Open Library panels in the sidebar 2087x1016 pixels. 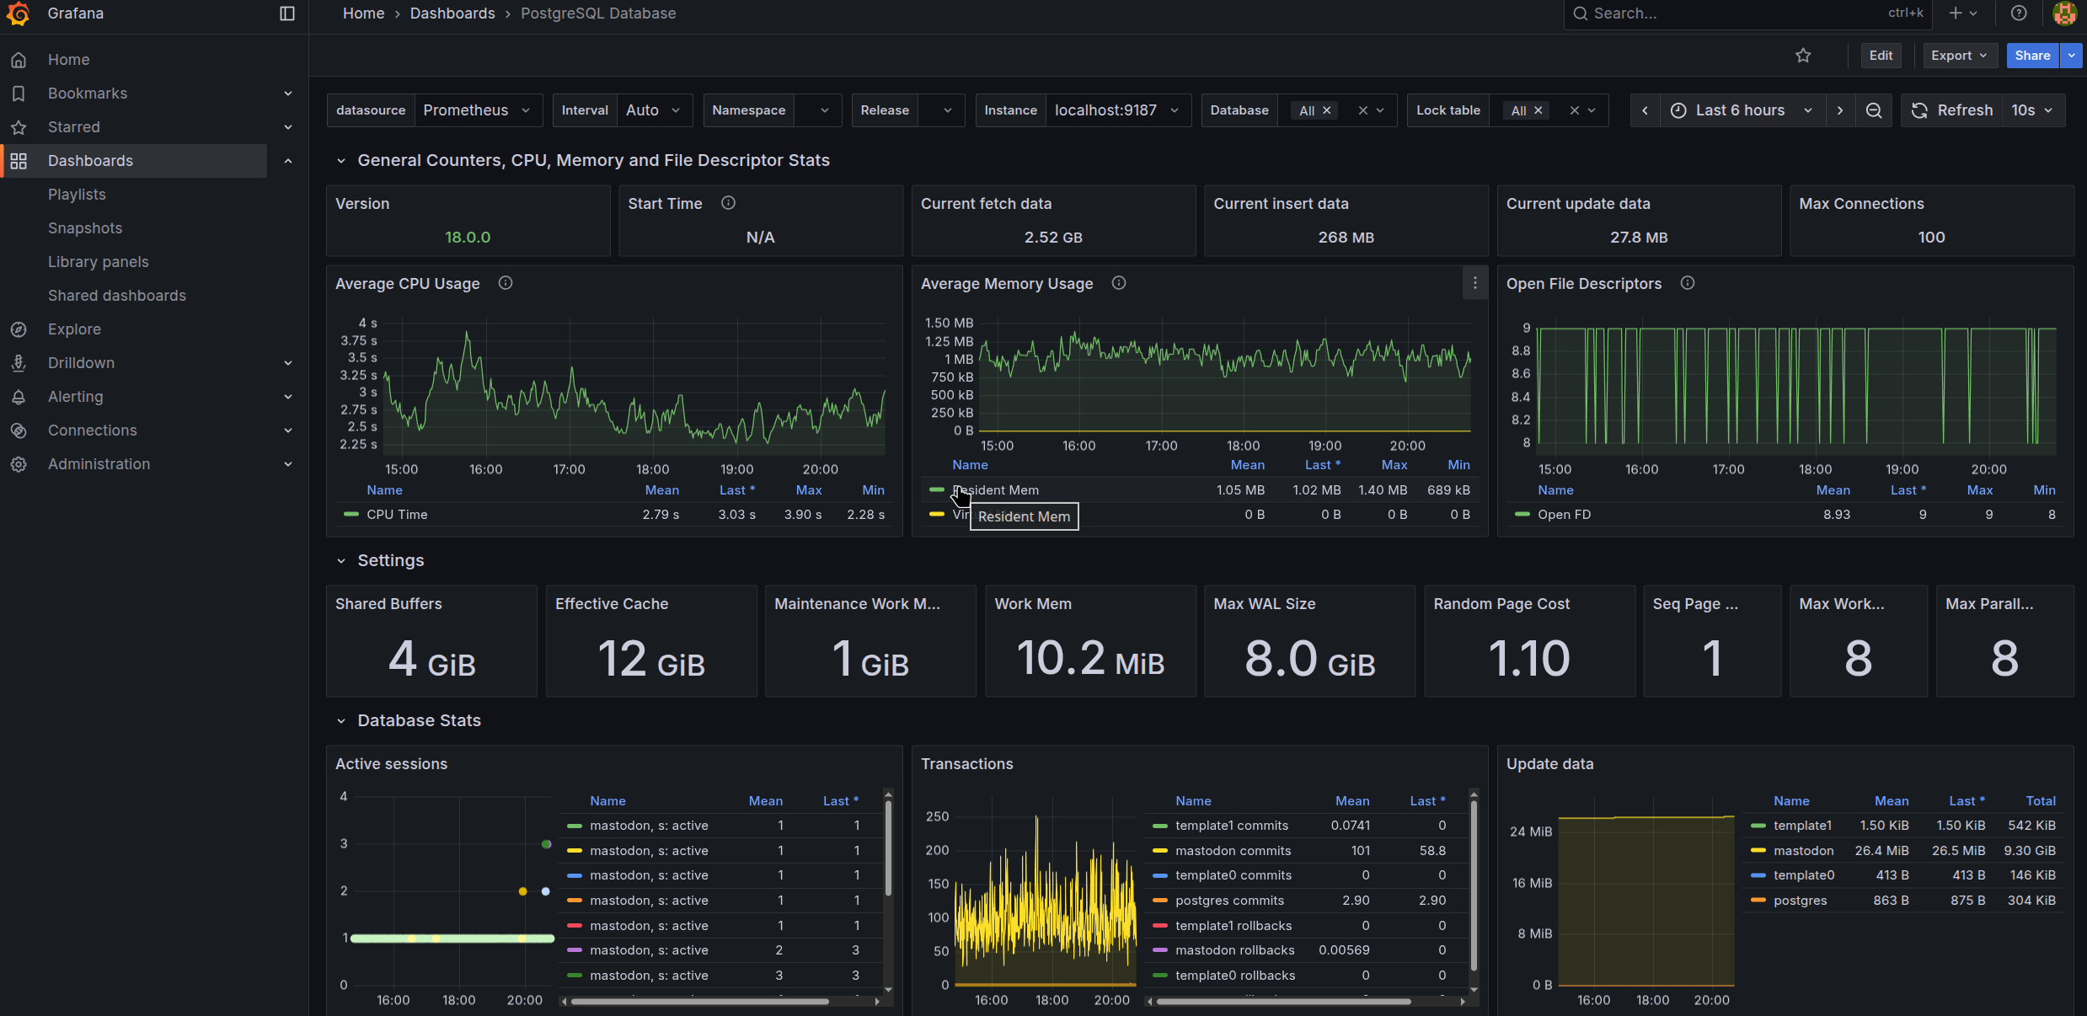tap(98, 262)
